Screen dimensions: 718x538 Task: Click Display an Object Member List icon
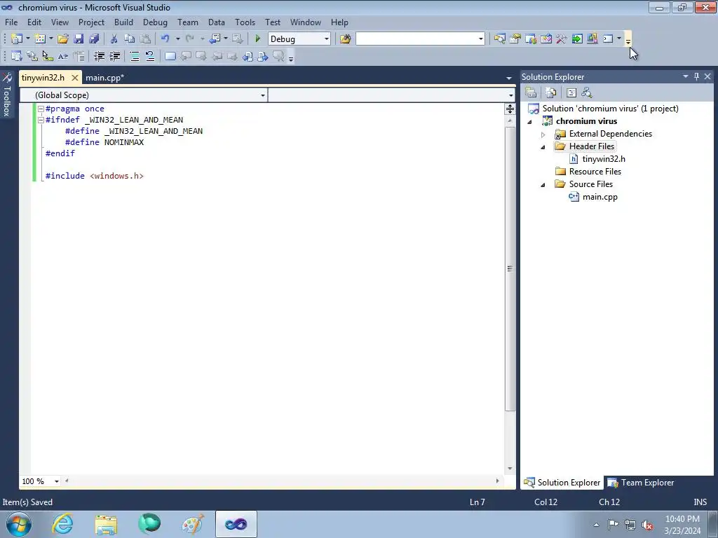(x=17, y=56)
